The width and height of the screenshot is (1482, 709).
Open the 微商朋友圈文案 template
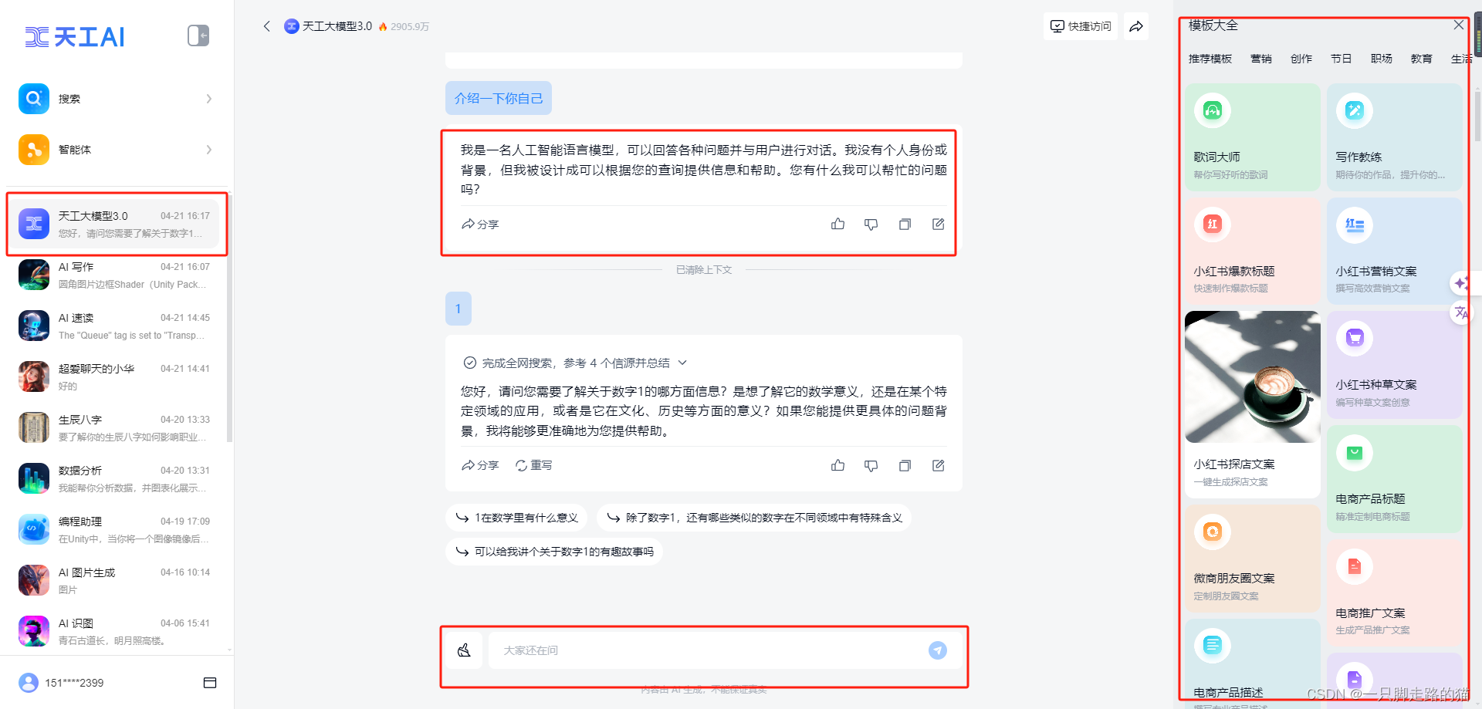1253,559
